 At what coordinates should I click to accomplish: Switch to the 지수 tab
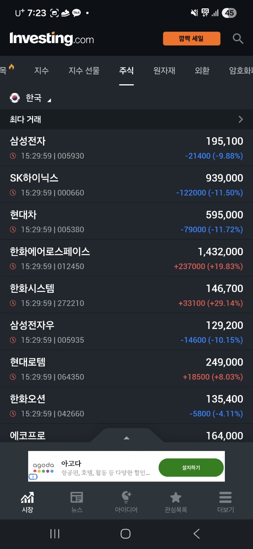coord(41,71)
